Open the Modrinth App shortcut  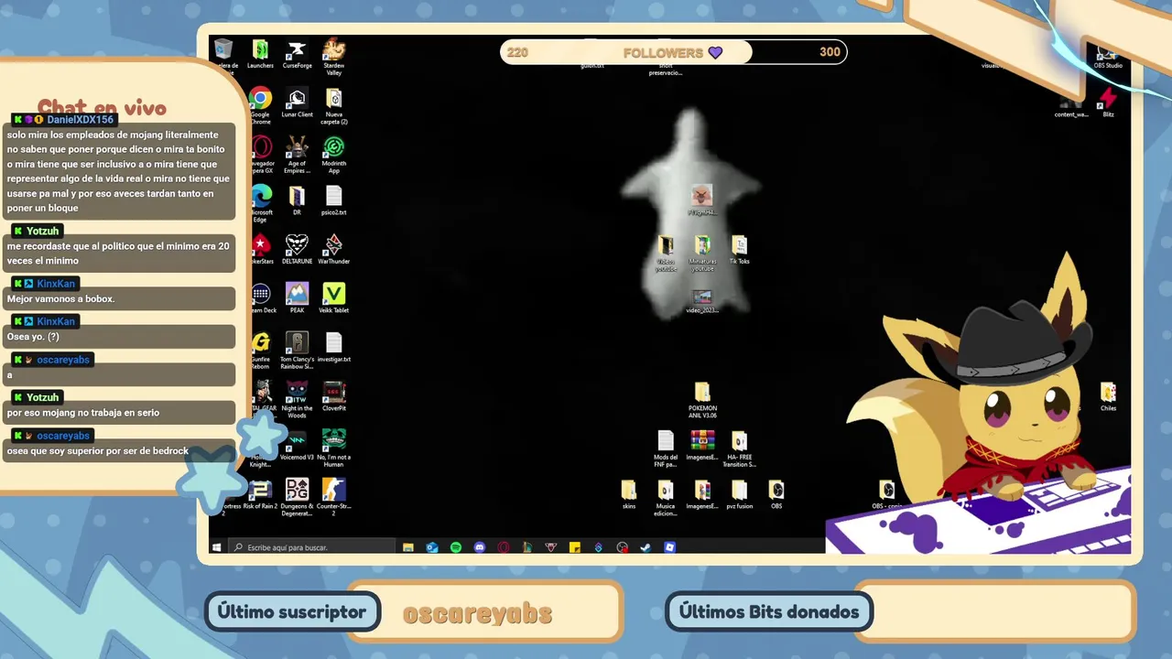pos(334,155)
